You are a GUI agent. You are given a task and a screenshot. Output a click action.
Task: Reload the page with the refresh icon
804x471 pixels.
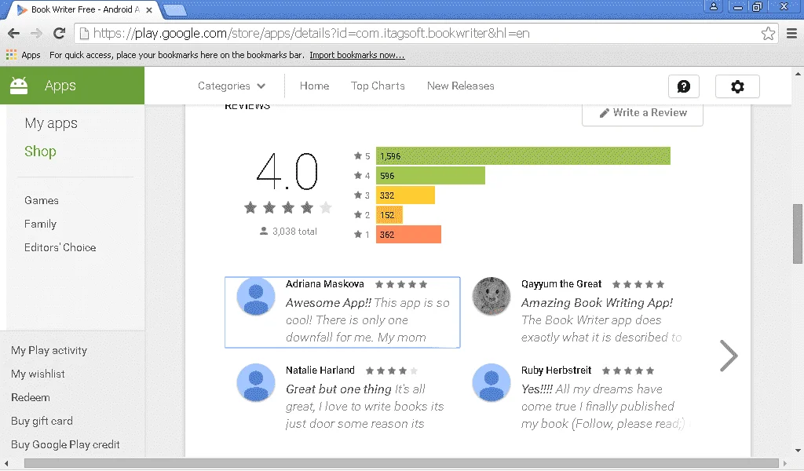[x=60, y=34]
